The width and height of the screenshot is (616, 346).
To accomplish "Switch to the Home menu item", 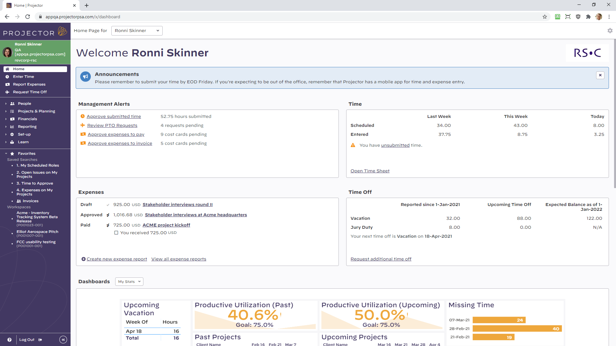I will coord(18,69).
